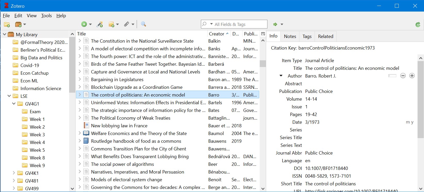Select Models of electoral system change item

168,180
